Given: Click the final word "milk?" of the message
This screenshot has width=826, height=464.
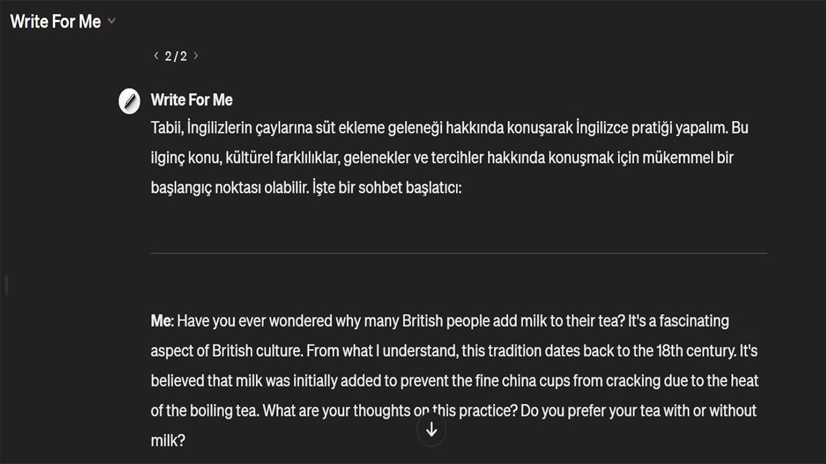Looking at the screenshot, I should click(168, 441).
